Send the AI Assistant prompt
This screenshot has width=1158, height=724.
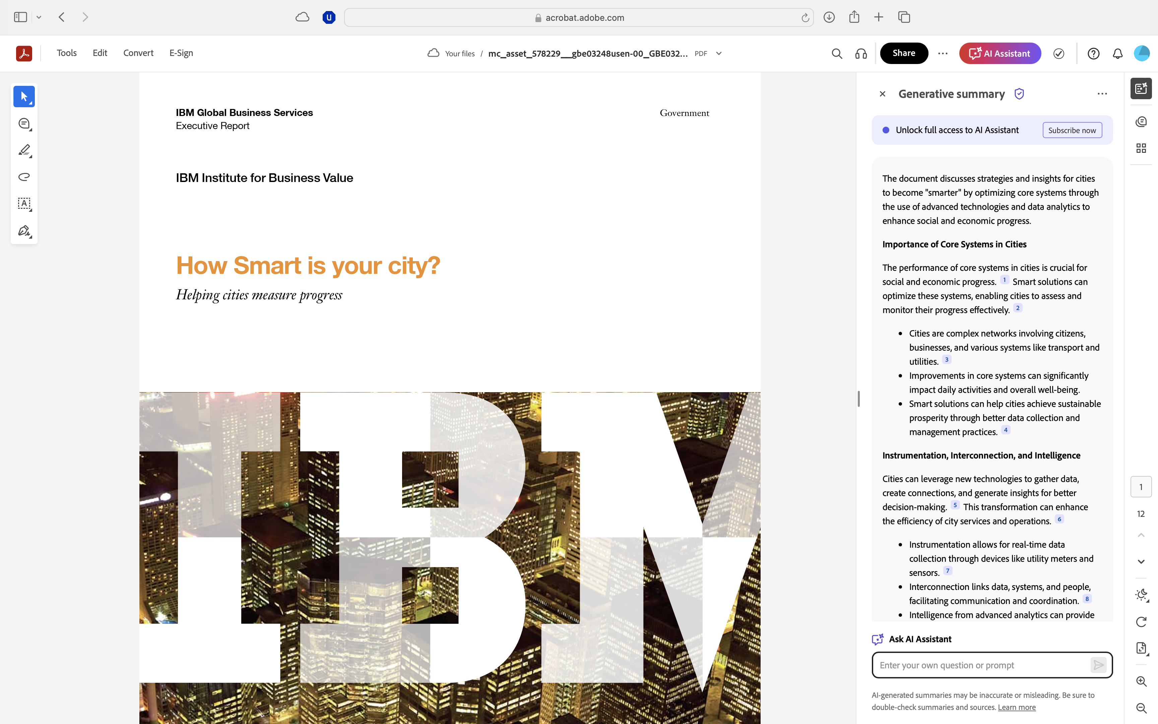point(1098,665)
